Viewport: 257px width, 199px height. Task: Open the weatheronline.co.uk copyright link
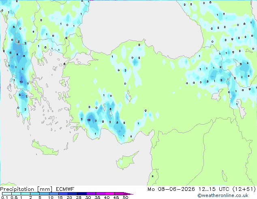[223, 195]
